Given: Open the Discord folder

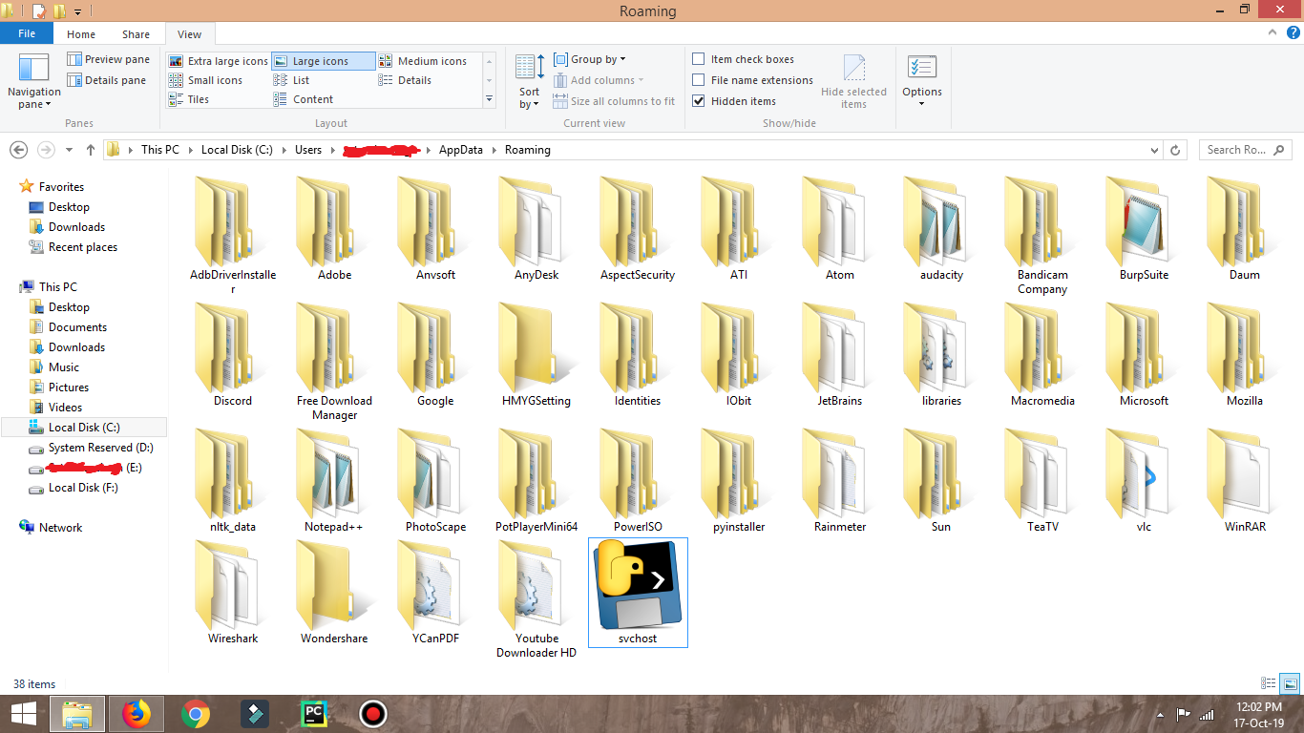Looking at the screenshot, I should click(233, 355).
